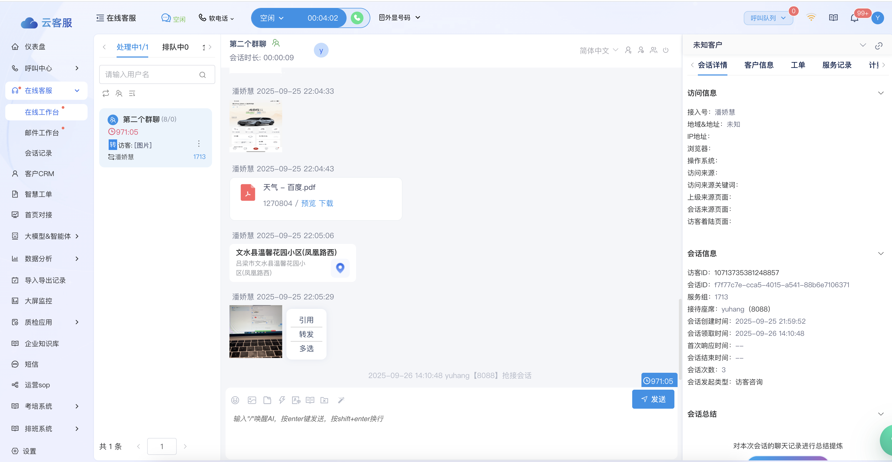Click the emoji icon in message toolbar
Image resolution: width=892 pixels, height=462 pixels.
(235, 400)
